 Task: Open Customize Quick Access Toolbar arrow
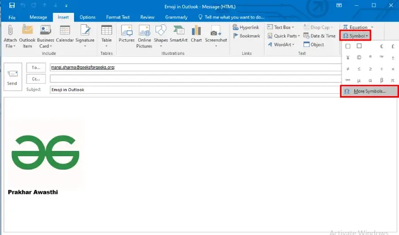[66, 6]
